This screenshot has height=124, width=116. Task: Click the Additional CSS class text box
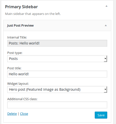(x=57, y=105)
